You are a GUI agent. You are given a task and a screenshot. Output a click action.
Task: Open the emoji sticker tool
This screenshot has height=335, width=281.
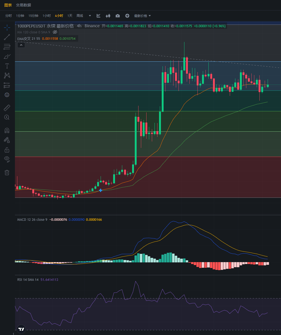(x=7, y=95)
